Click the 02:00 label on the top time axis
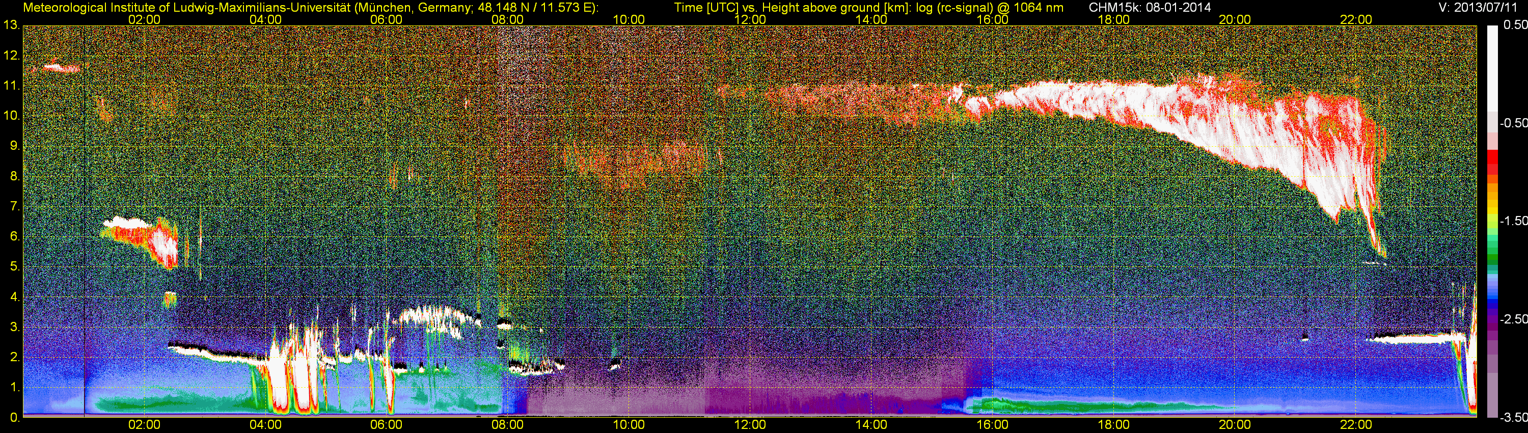 tap(144, 19)
